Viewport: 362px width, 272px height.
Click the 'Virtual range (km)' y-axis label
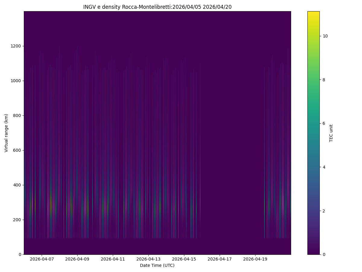pos(6,133)
